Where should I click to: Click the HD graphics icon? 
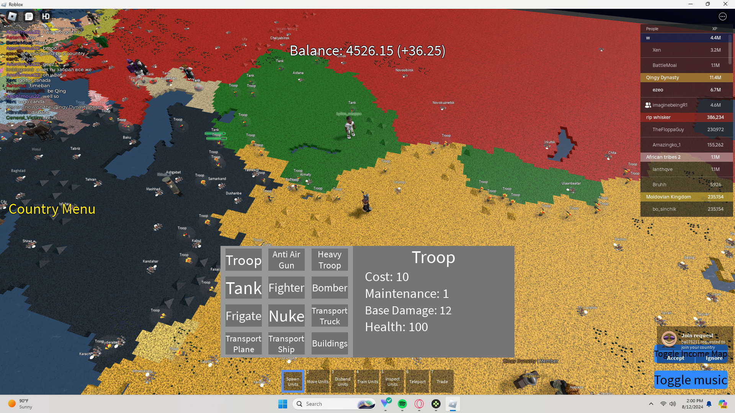pos(46,16)
